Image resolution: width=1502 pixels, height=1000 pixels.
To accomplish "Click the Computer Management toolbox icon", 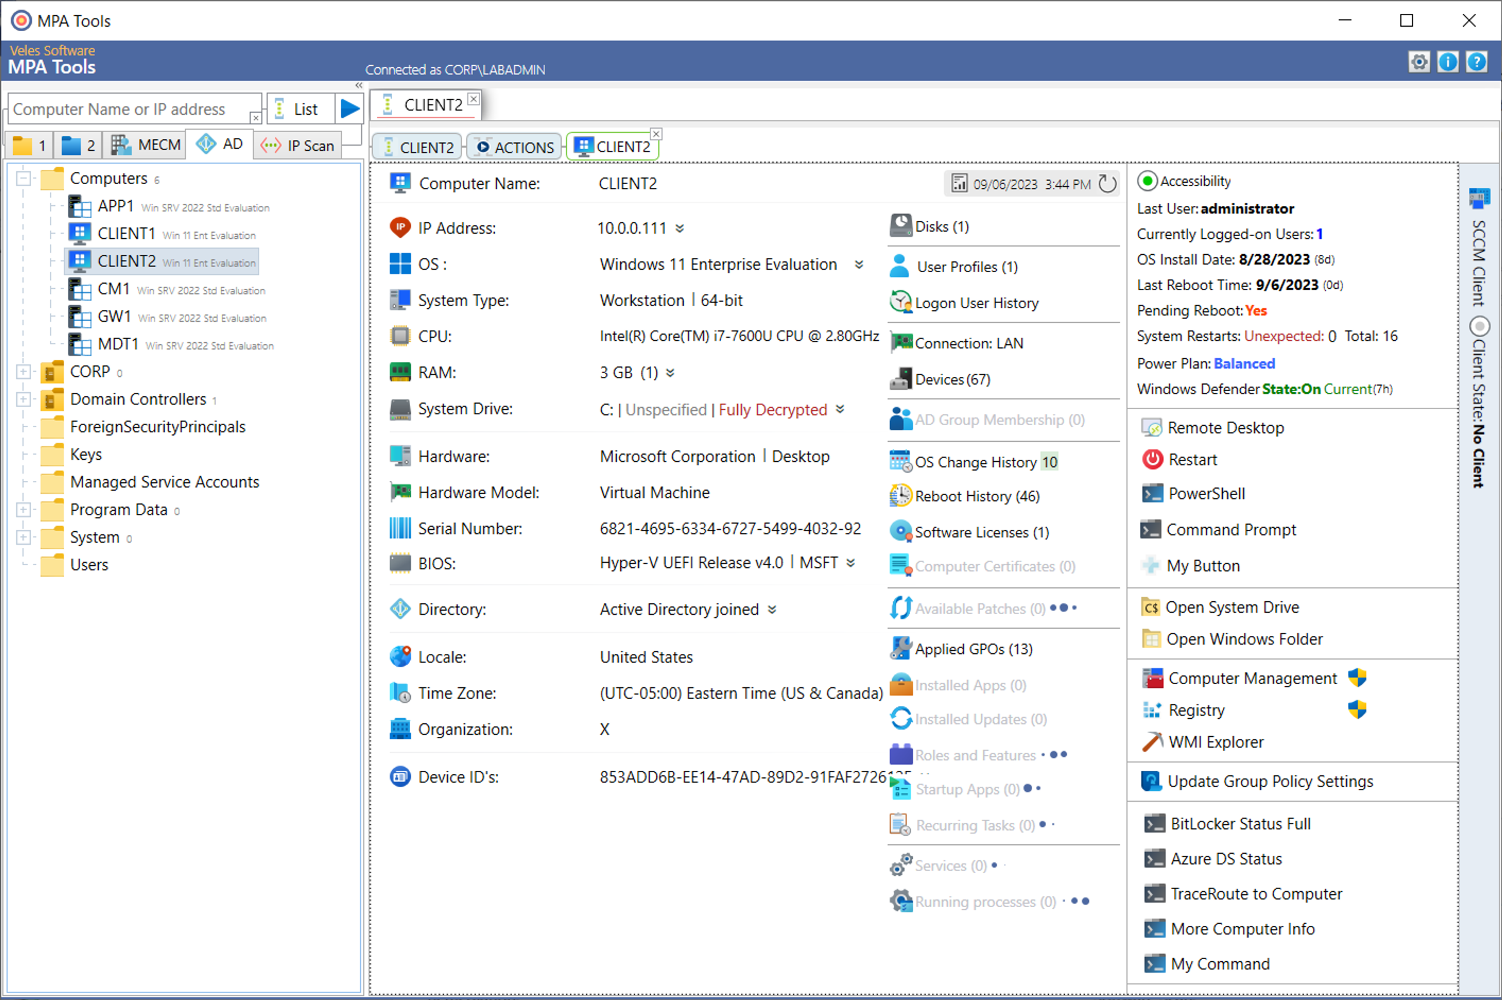I will [1152, 678].
